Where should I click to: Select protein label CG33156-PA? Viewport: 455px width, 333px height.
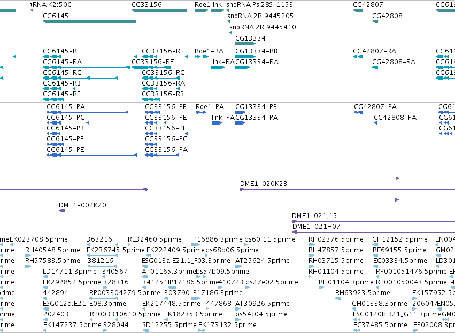pos(167,149)
